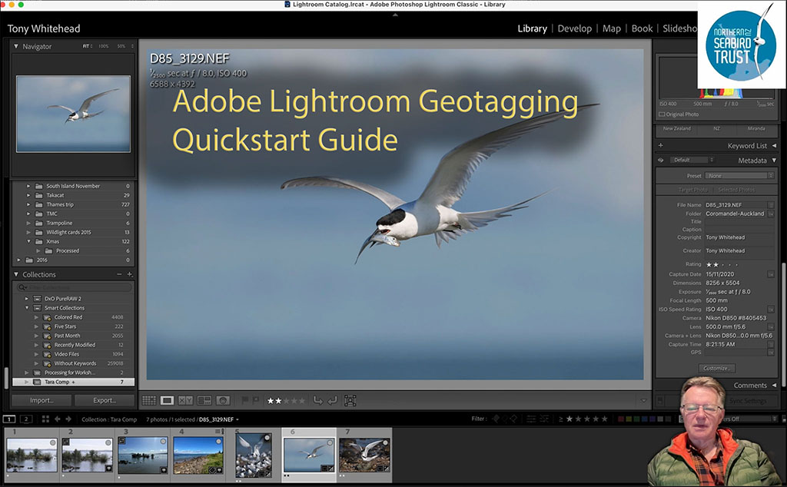The width and height of the screenshot is (787, 487).
Task: Click Customize button in Metadata panel
Action: click(x=716, y=368)
